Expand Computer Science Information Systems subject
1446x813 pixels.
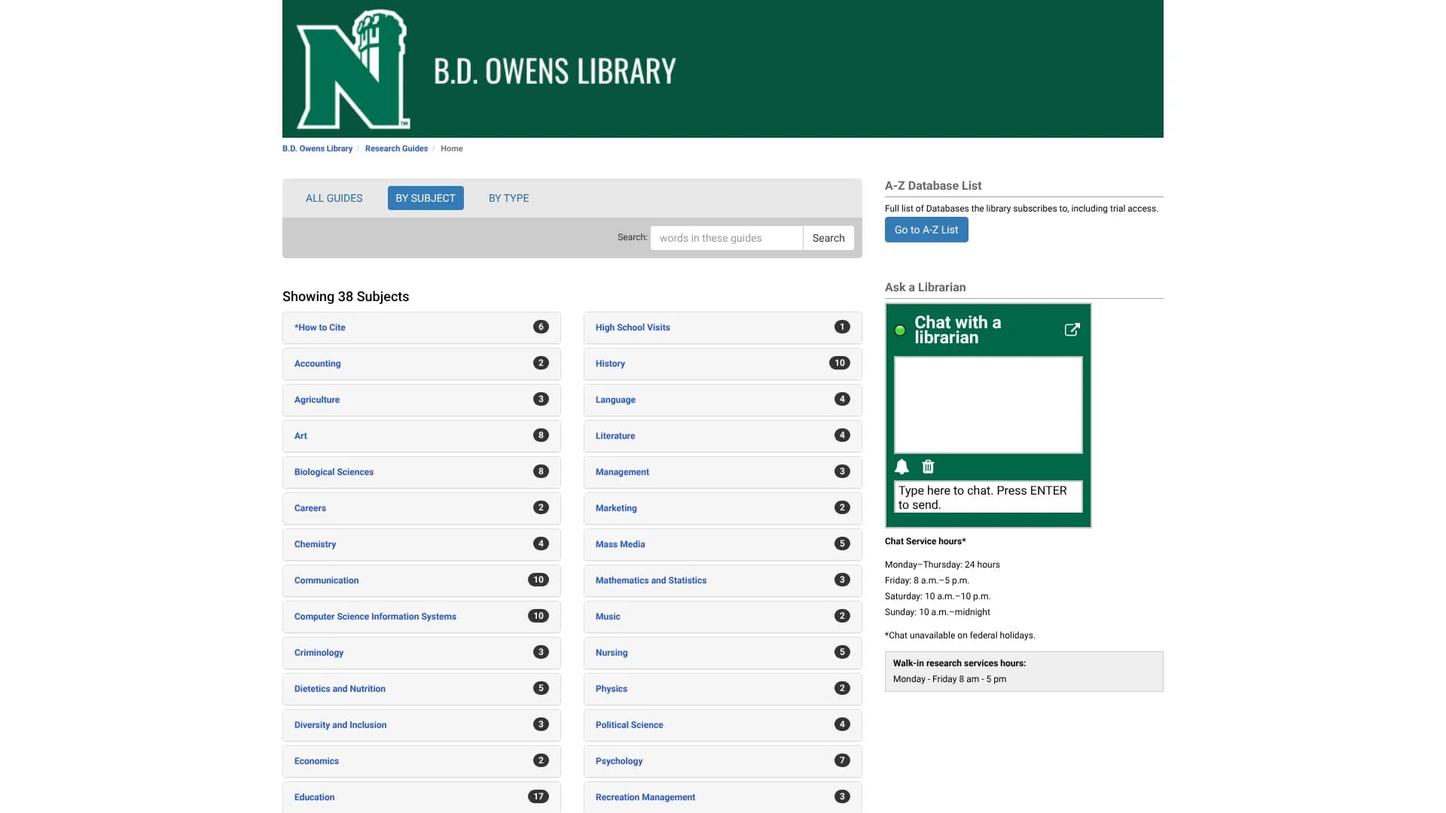click(x=375, y=617)
